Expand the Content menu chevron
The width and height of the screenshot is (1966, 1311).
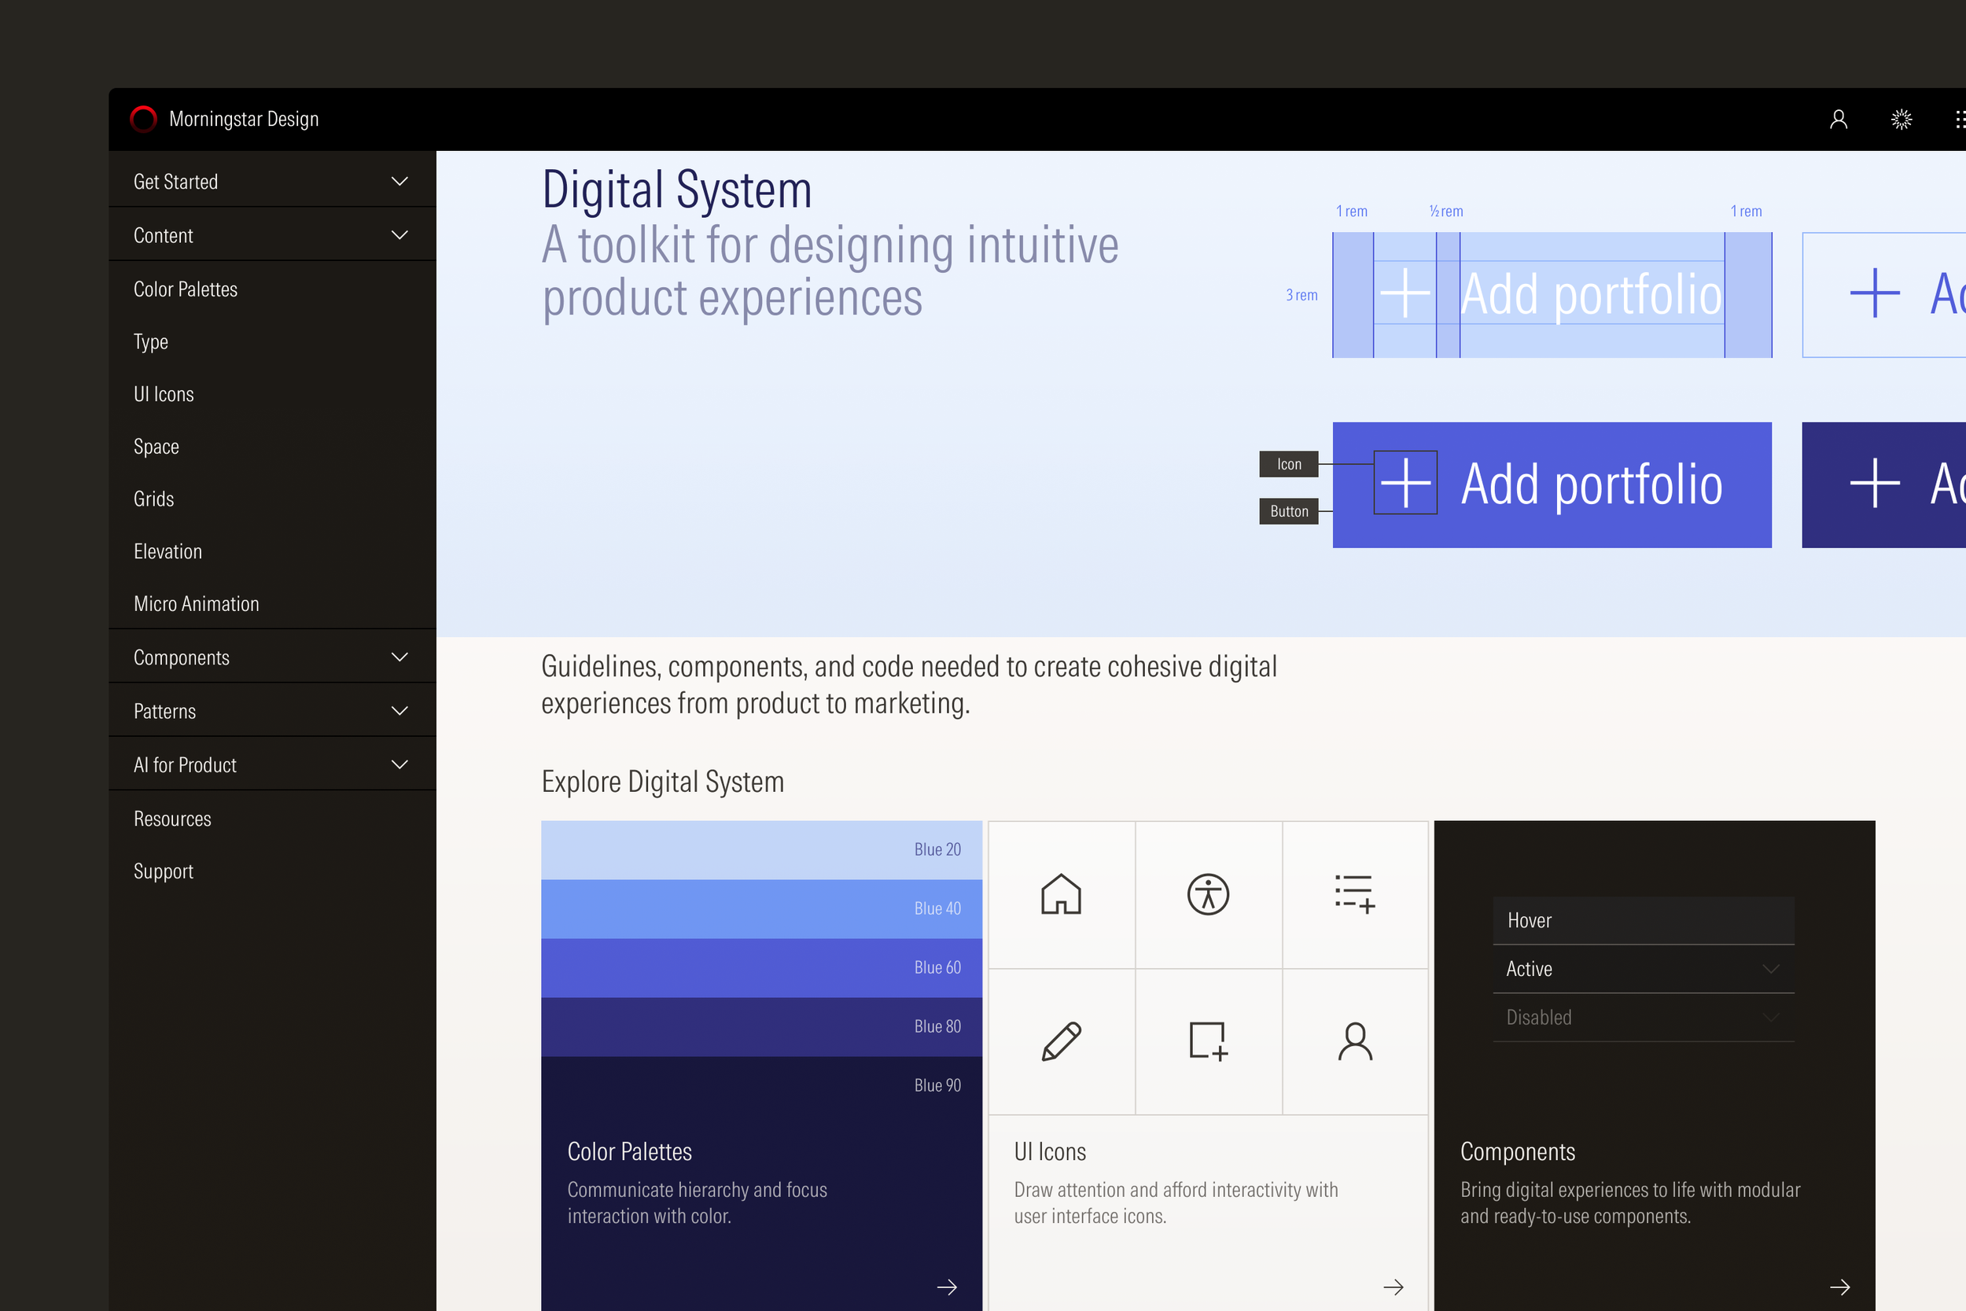tap(399, 235)
